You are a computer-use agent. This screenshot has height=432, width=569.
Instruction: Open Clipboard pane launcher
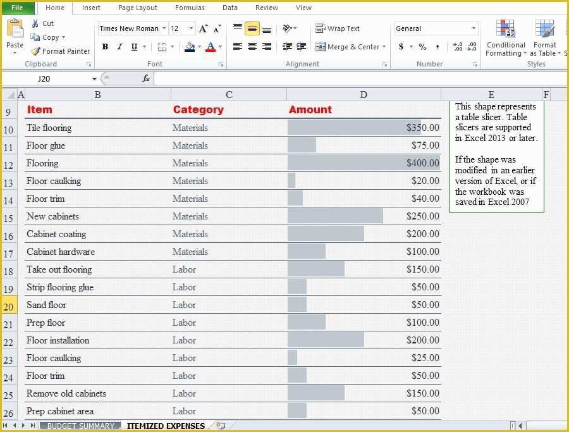[89, 65]
